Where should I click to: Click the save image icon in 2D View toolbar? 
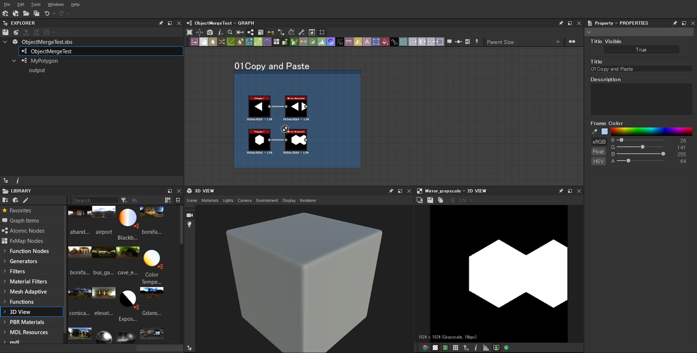pyautogui.click(x=430, y=200)
